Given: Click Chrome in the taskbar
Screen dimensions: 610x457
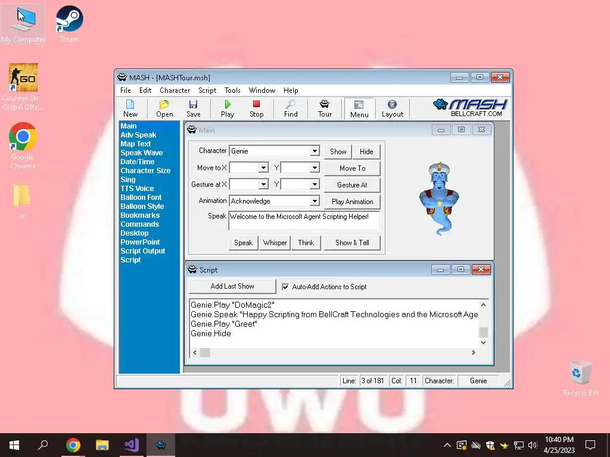Looking at the screenshot, I should coord(73,445).
